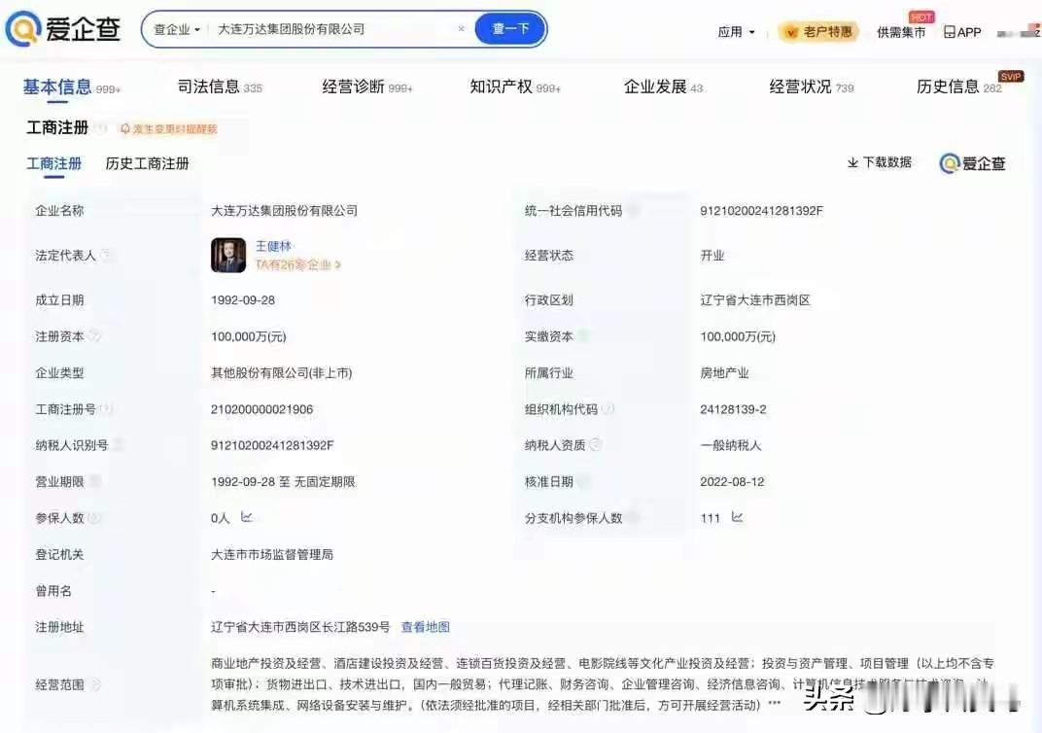This screenshot has height=733, width=1042.
Task: Select the credit code 91210200241281392F value
Action: click(x=761, y=211)
